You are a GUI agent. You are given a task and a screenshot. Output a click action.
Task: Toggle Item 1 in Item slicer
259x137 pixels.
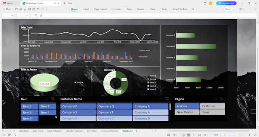[30, 106]
